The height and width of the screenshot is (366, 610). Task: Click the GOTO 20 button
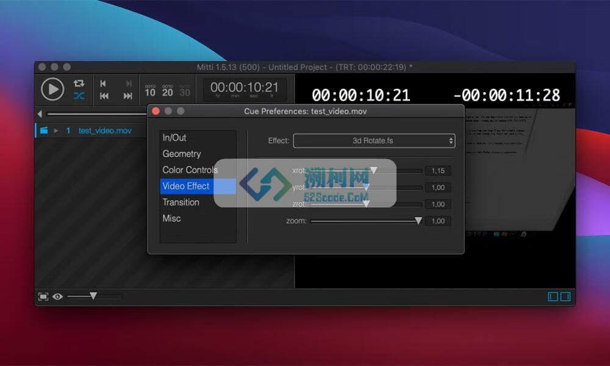click(x=168, y=91)
